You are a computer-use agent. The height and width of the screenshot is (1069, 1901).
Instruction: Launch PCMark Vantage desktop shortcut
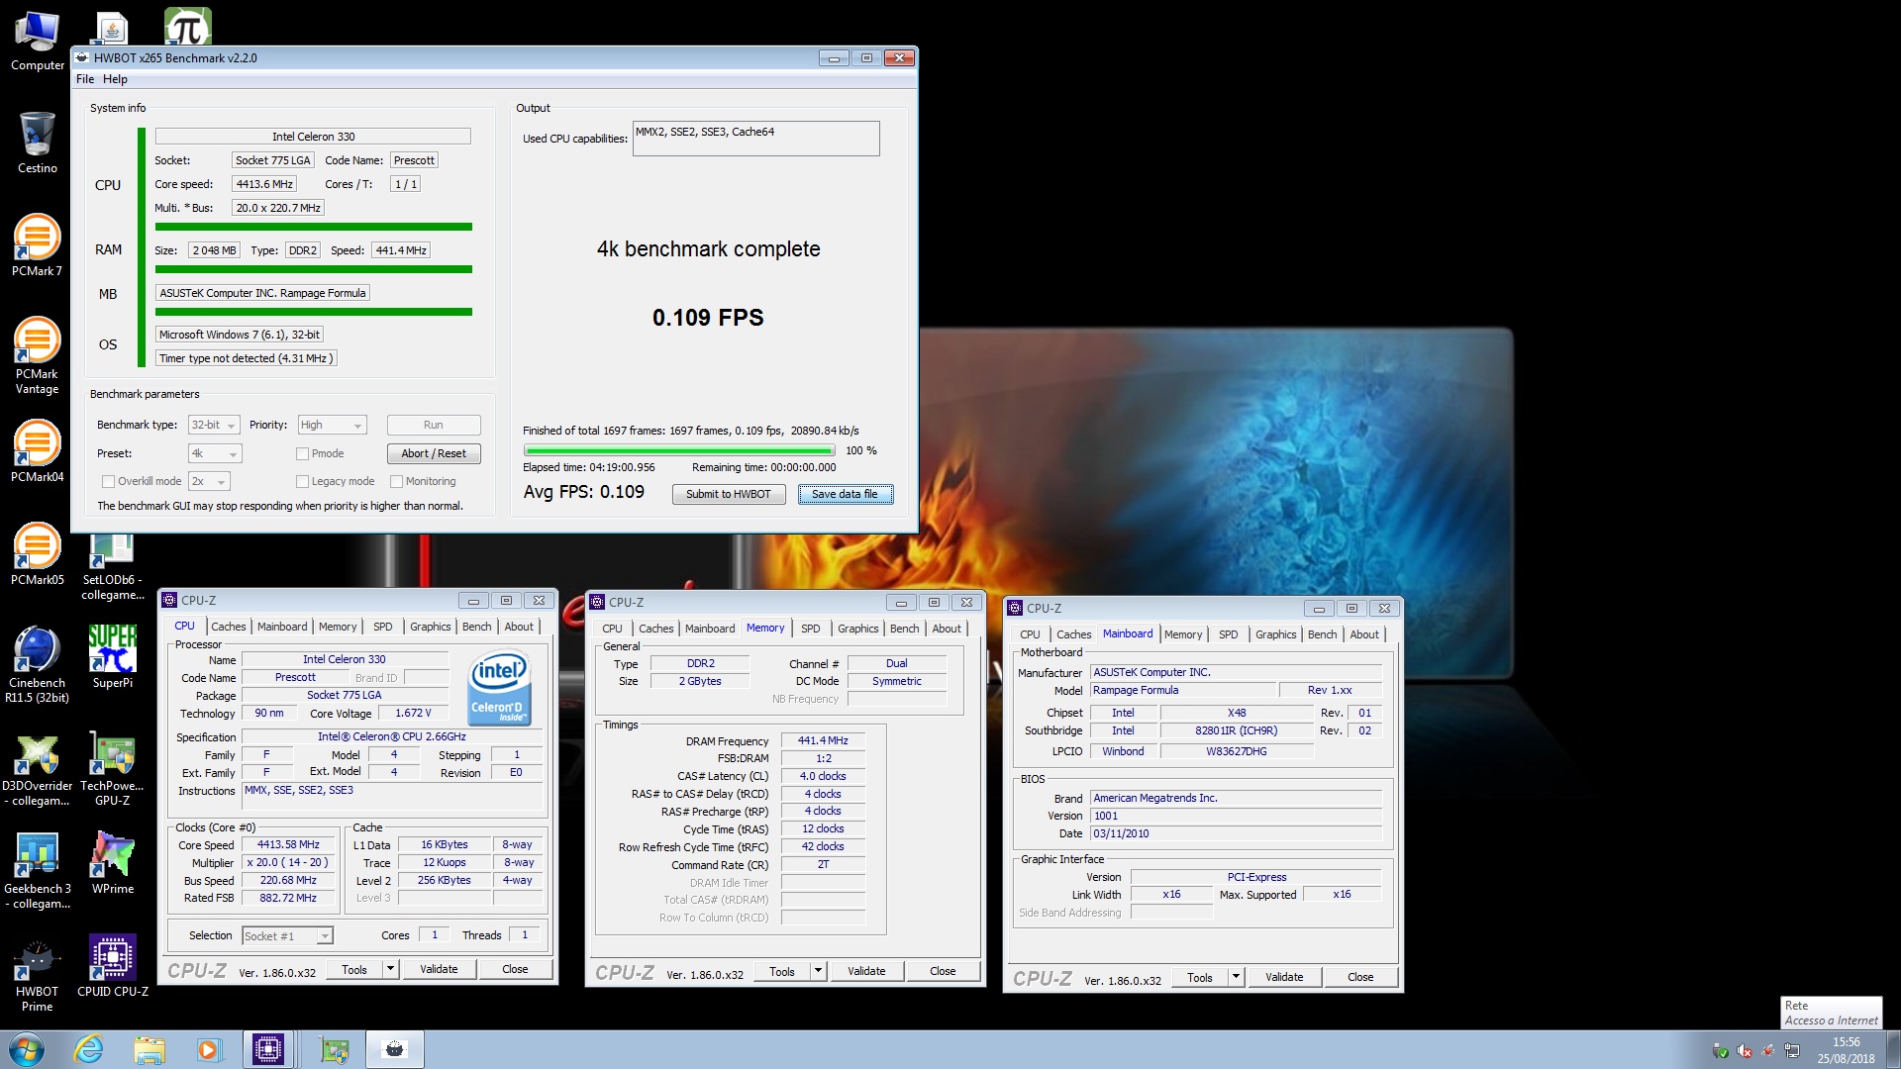[37, 356]
